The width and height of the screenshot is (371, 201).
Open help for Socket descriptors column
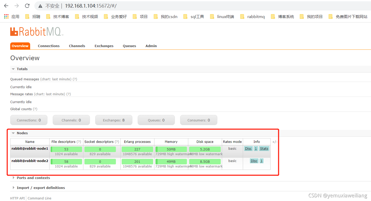click(117, 142)
